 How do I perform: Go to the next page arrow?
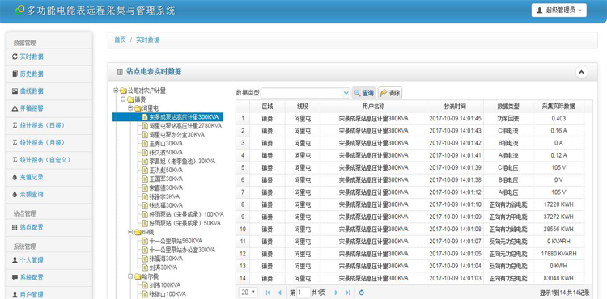pyautogui.click(x=336, y=293)
